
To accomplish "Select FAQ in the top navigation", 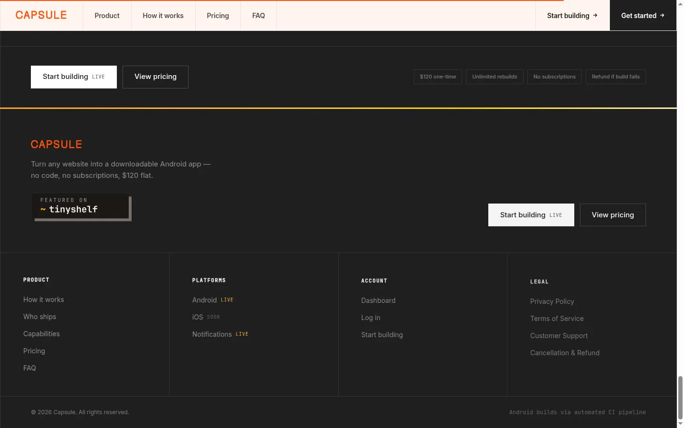I will coord(258,16).
